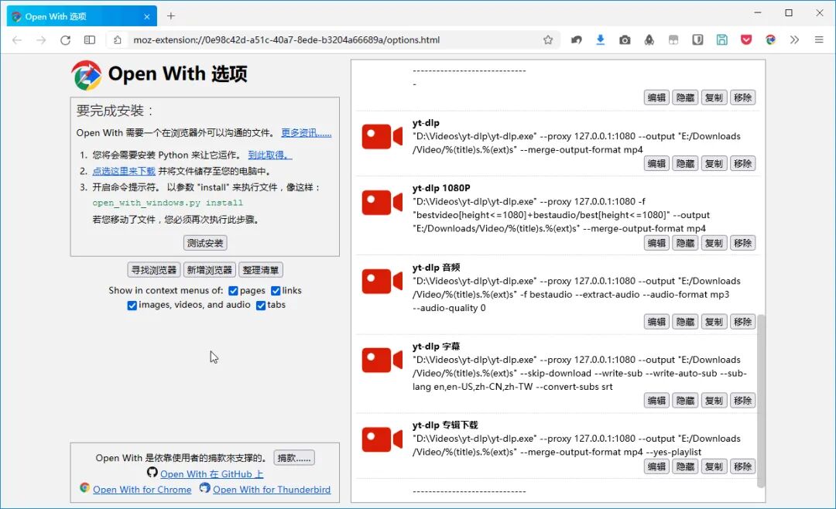Image resolution: width=836 pixels, height=509 pixels.
Task: Click the Open With toolbar icon
Action: (770, 40)
